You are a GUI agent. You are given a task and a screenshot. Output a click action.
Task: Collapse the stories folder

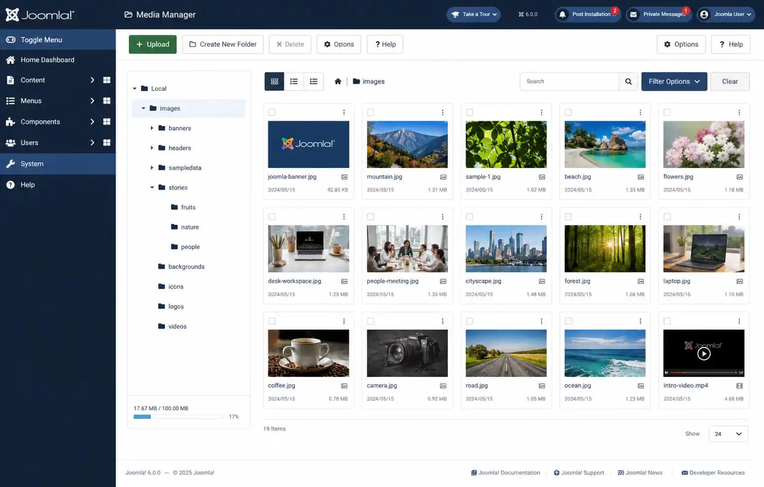(x=152, y=187)
